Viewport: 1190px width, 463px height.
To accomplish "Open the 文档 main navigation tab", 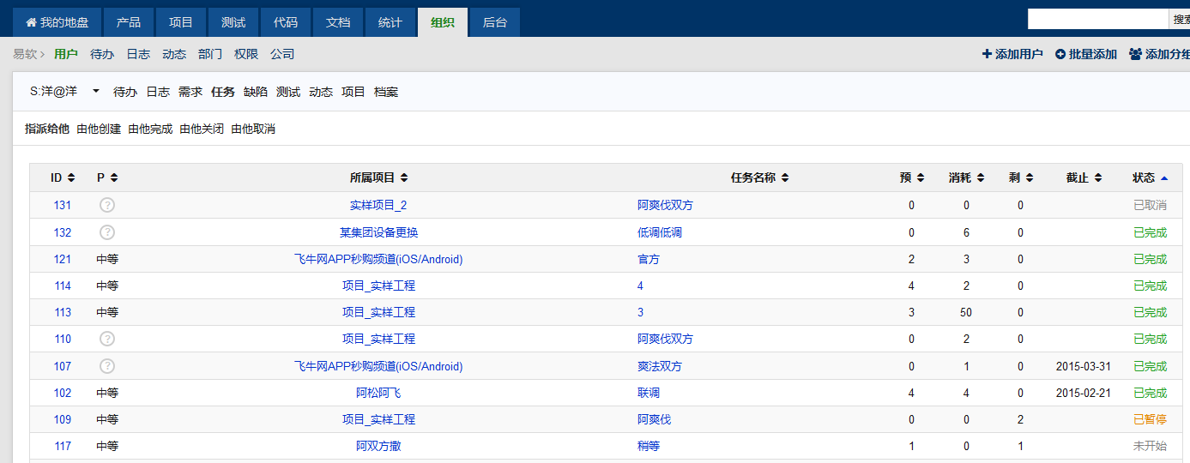I will [x=338, y=22].
